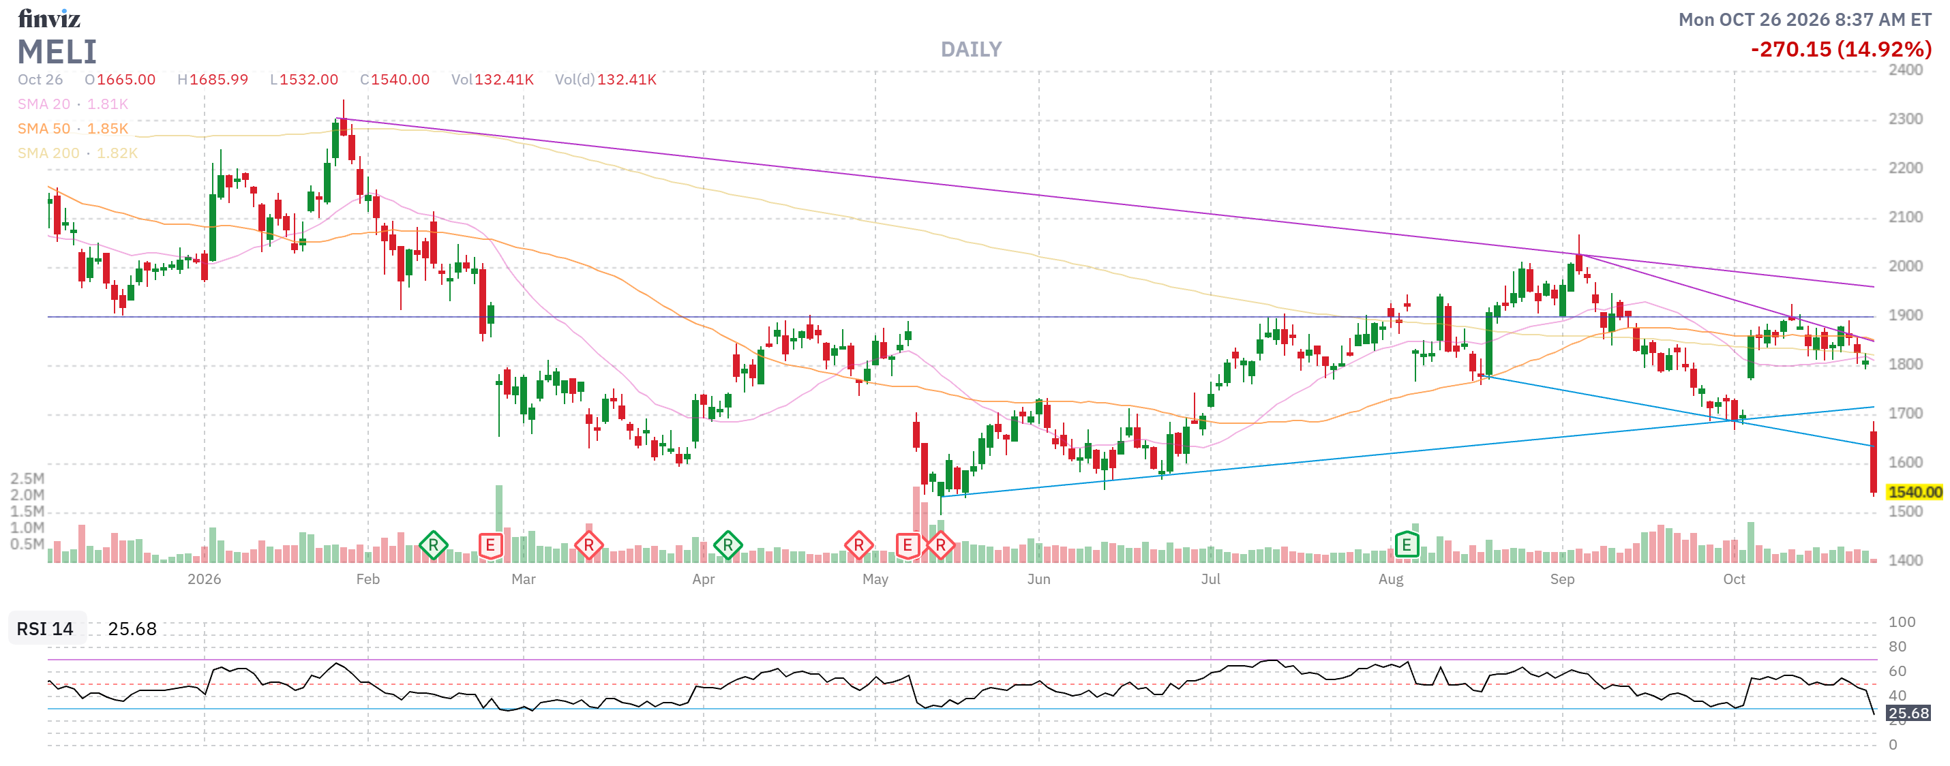Click the Feb label on the time axis

(368, 579)
